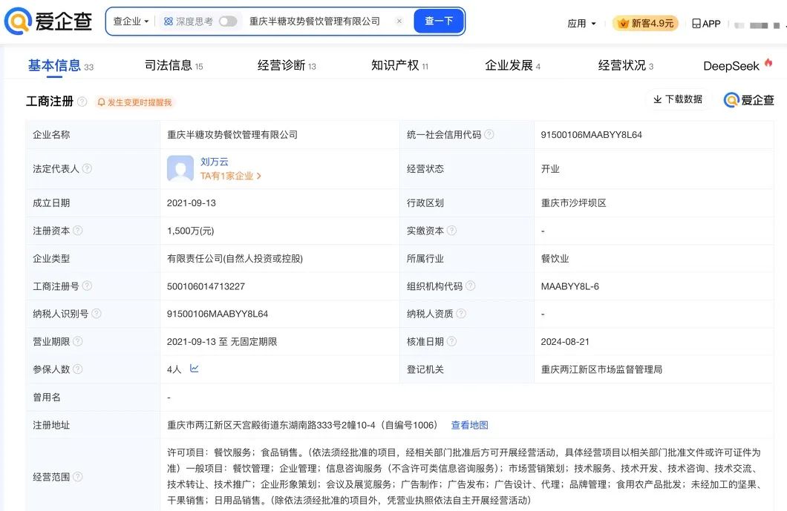Click the help icon beside 经营范围
The image size is (787, 511).
pos(79,477)
